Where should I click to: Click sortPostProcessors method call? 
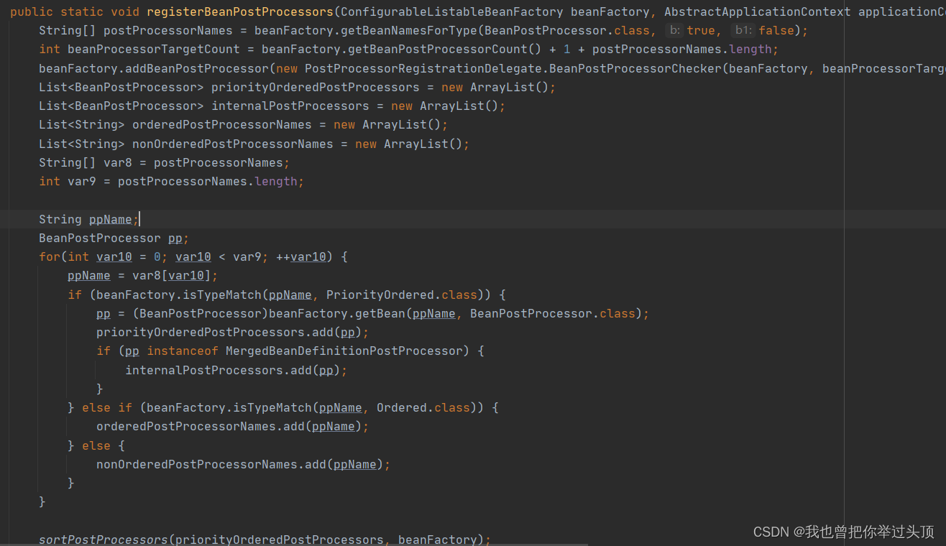104,539
